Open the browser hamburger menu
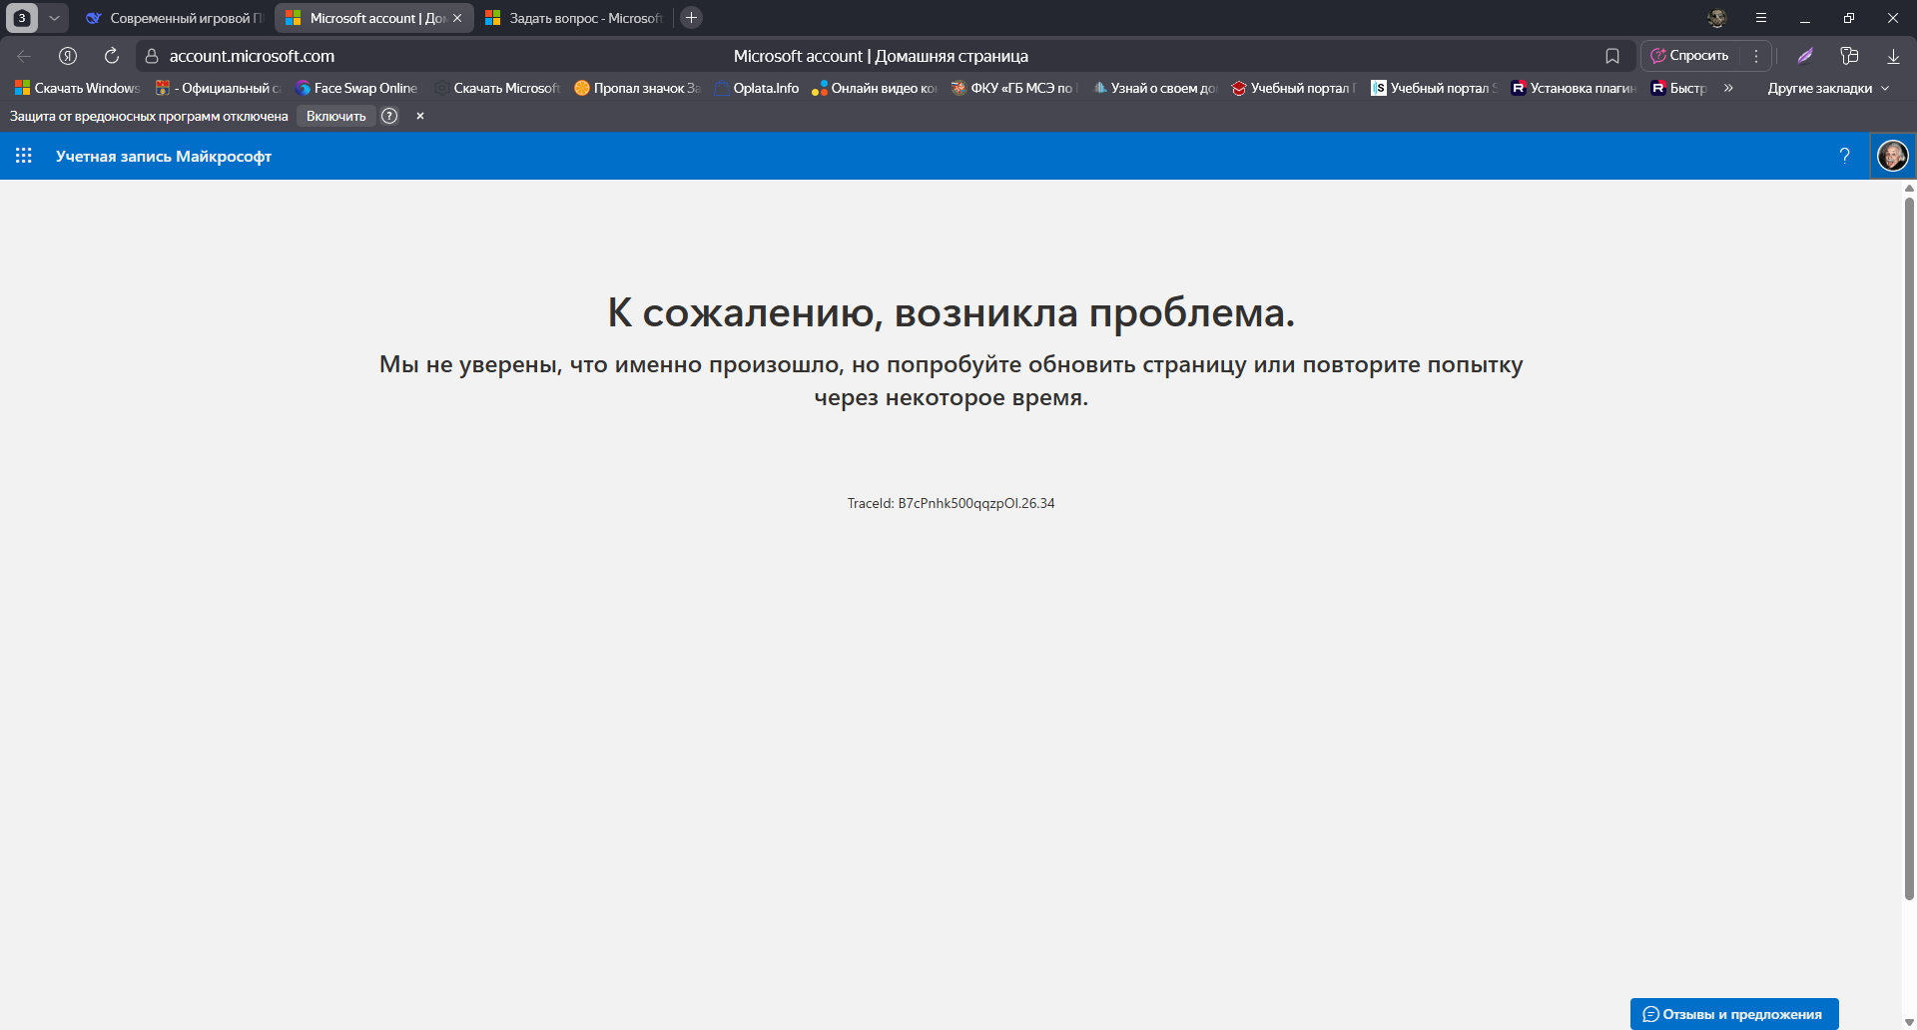The width and height of the screenshot is (1917, 1030). point(1761,18)
